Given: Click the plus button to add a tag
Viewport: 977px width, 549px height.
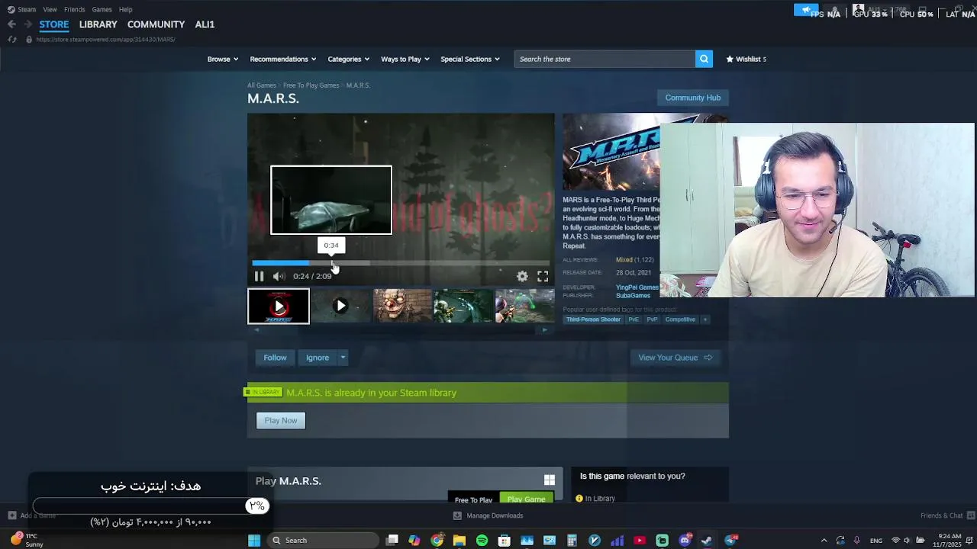Looking at the screenshot, I should tap(705, 319).
